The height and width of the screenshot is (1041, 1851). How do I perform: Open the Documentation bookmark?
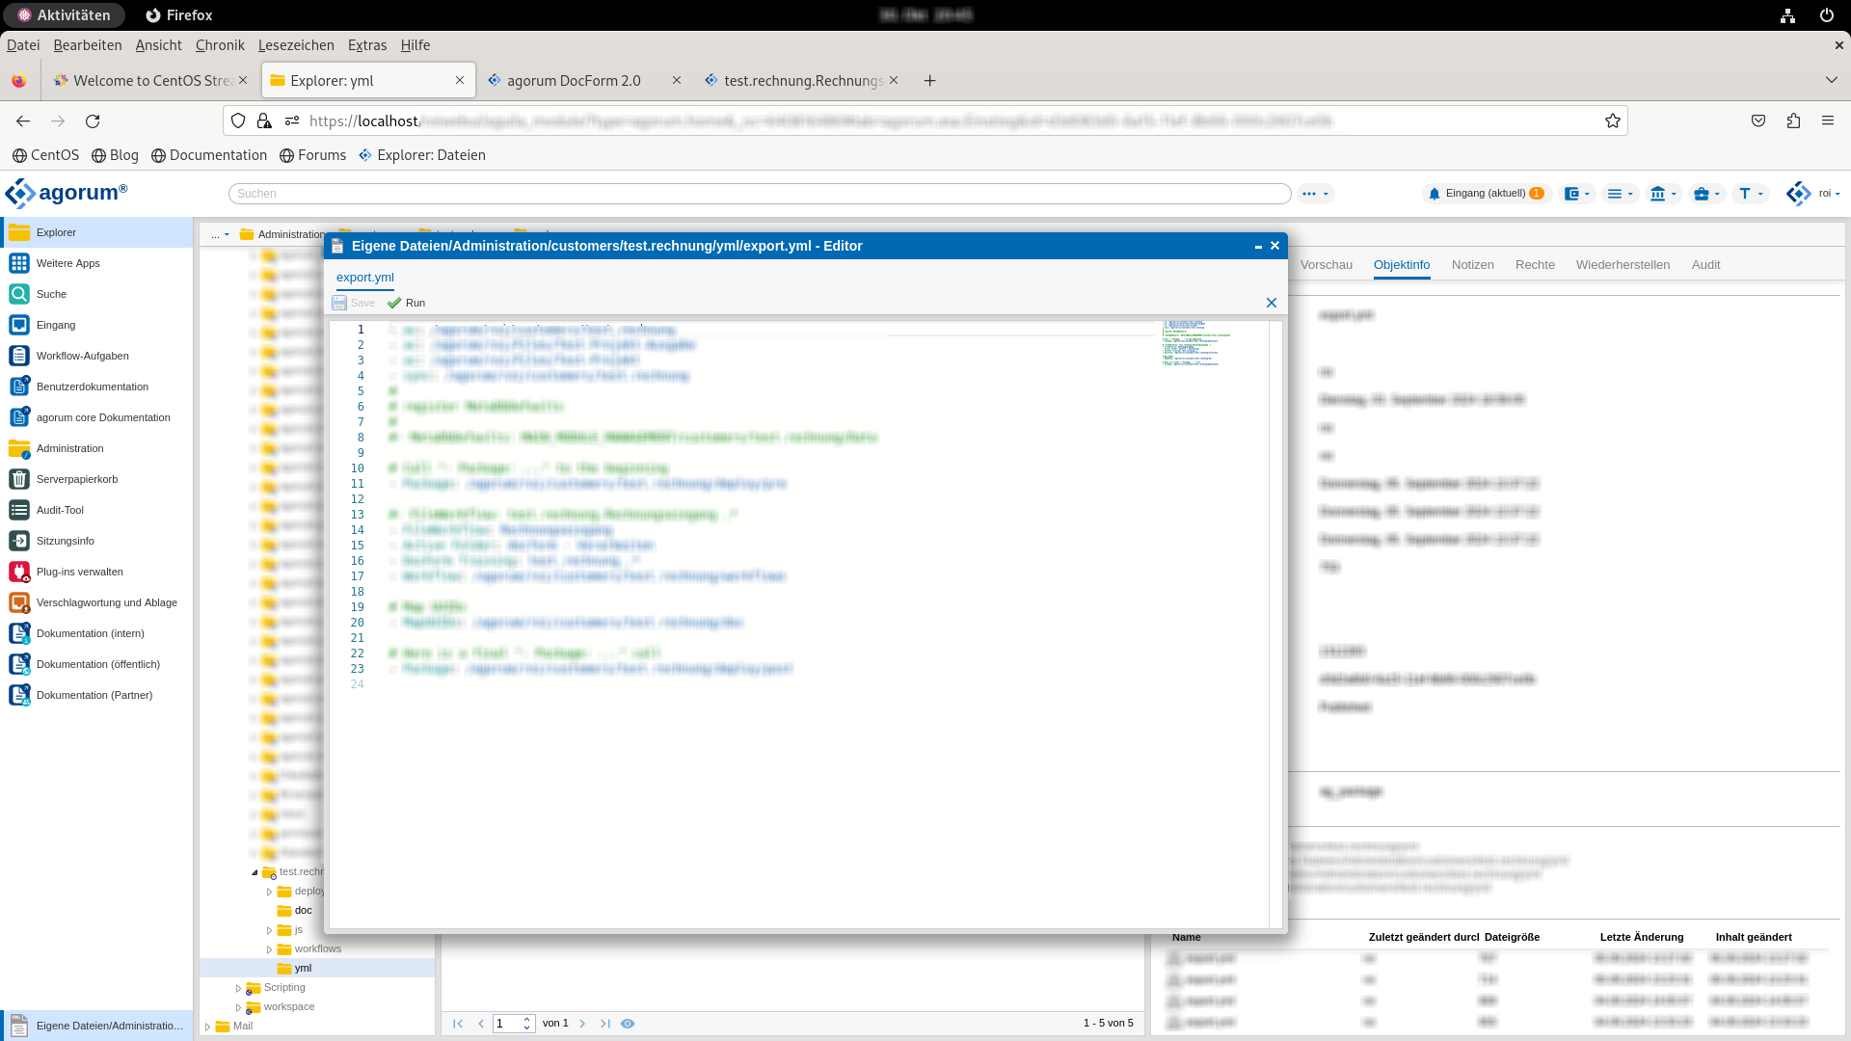209,155
